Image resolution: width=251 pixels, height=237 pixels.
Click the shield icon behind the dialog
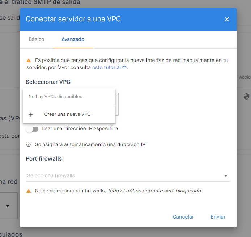click(x=246, y=96)
